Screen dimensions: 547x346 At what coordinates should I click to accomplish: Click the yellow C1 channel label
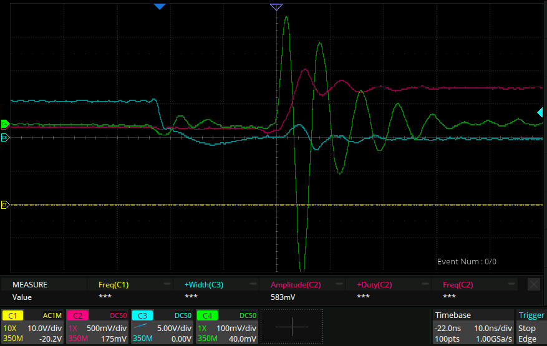pyautogui.click(x=14, y=316)
